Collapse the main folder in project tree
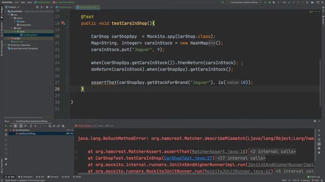Viewport: 325px width, 182px height. [12, 18]
